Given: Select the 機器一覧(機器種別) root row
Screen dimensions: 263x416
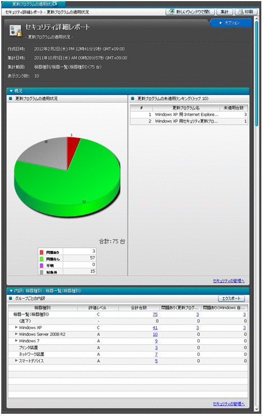Looking at the screenshot, I should (x=128, y=314).
